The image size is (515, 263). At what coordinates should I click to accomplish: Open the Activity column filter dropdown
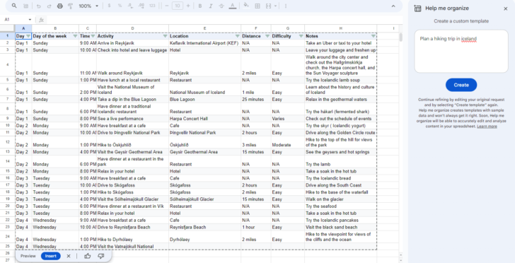pyautogui.click(x=165, y=36)
